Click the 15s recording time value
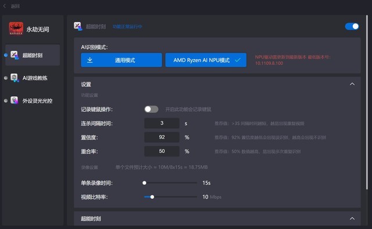372x229 pixels. tap(206, 183)
